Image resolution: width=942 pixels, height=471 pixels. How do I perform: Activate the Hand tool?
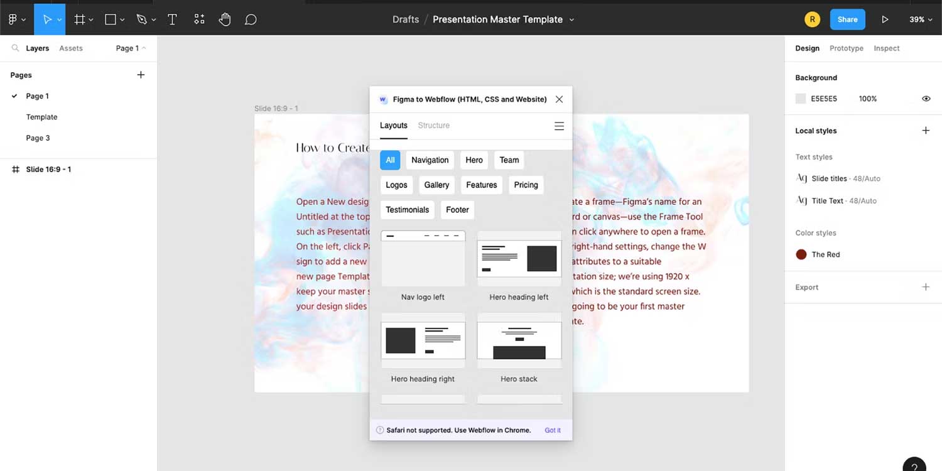pos(224,19)
